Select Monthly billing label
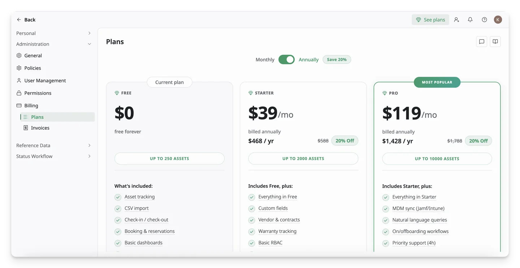This screenshot has width=520, height=268. pos(265,60)
